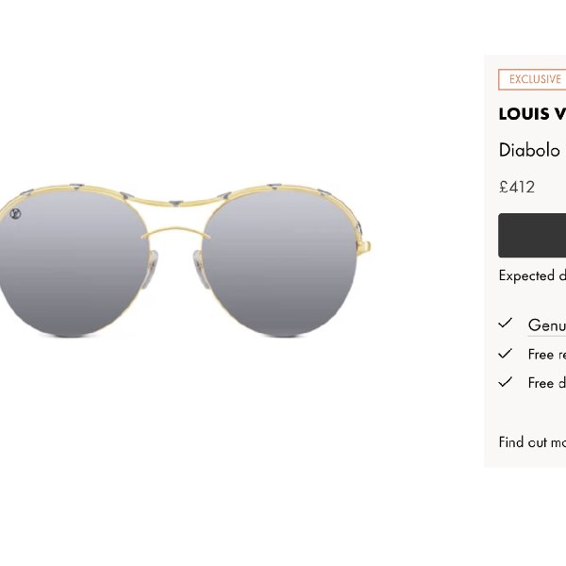Click the Diabolo product name

point(529,150)
